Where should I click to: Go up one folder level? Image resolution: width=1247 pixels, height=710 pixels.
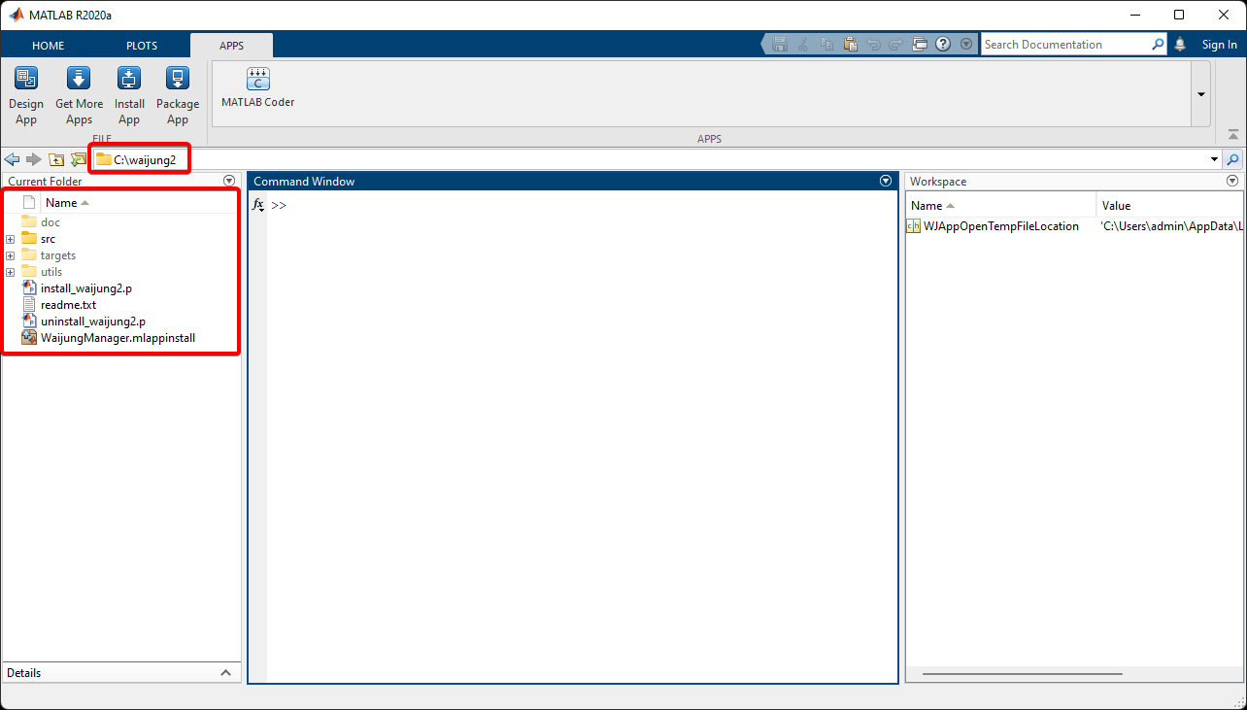(x=56, y=159)
